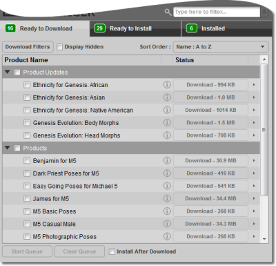
Task: Open options arrow for Body Morphs row
Action: point(254,123)
